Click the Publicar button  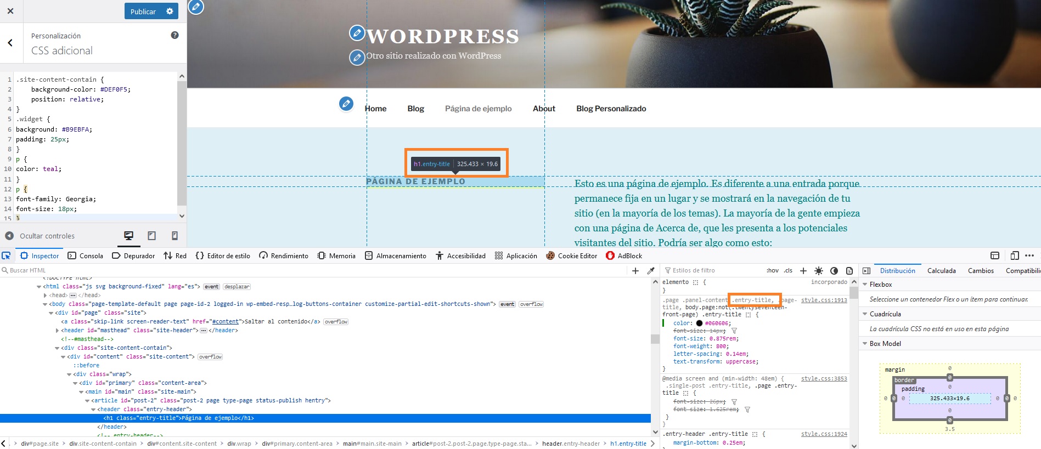coord(143,11)
